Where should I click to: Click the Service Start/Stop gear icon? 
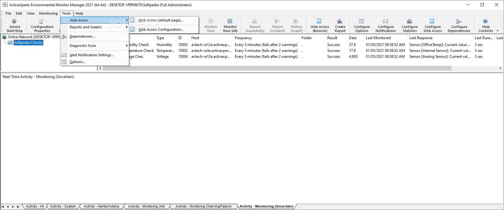pos(14,21)
